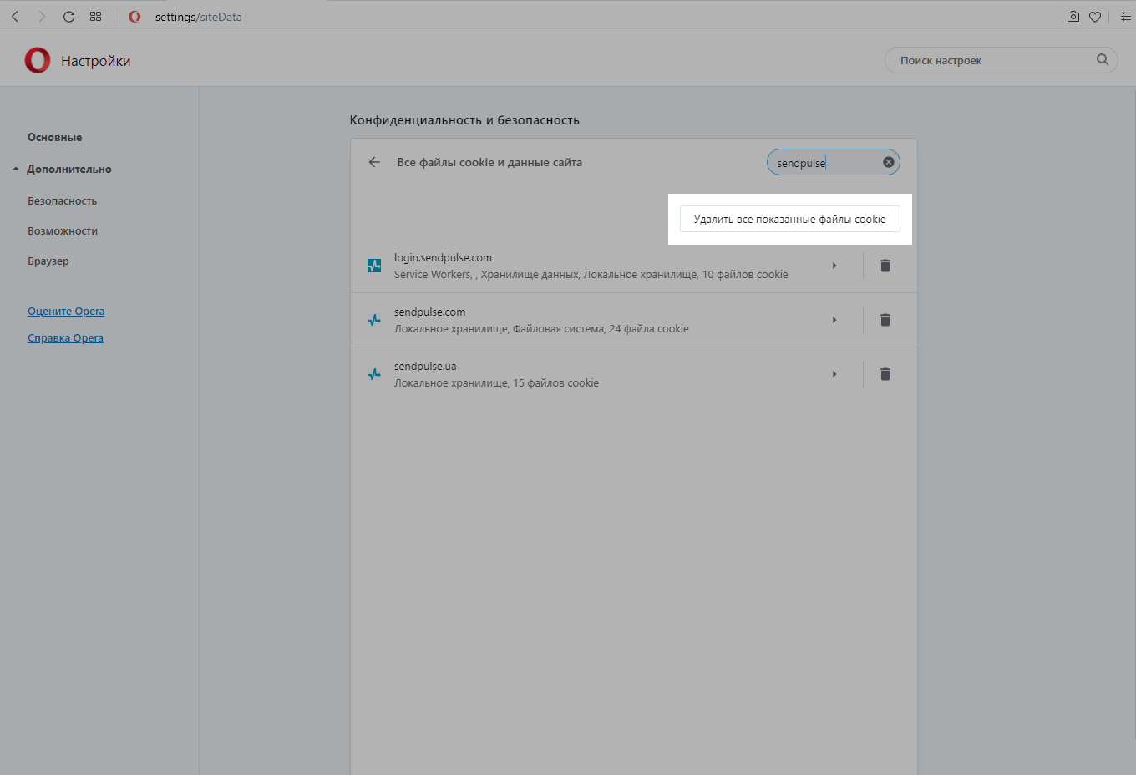Click the Opera icon in address bar

coord(134,17)
